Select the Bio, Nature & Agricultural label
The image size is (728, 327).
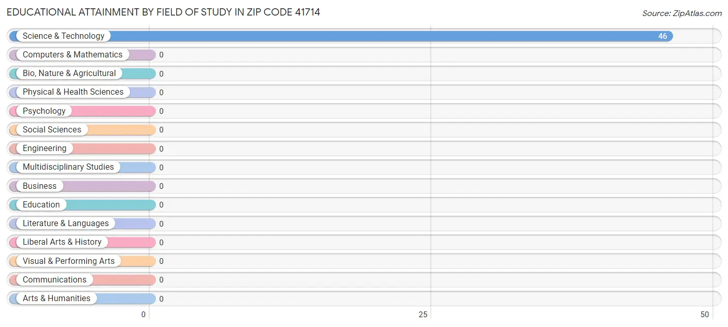(69, 73)
